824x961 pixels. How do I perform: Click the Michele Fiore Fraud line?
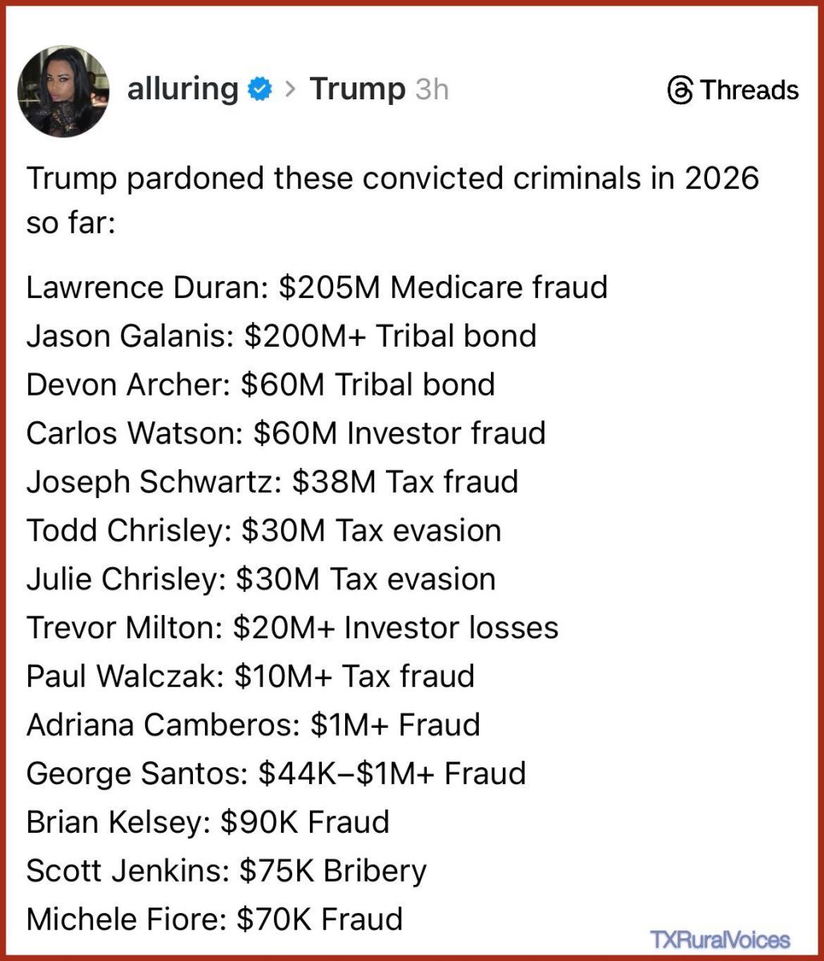point(215,919)
